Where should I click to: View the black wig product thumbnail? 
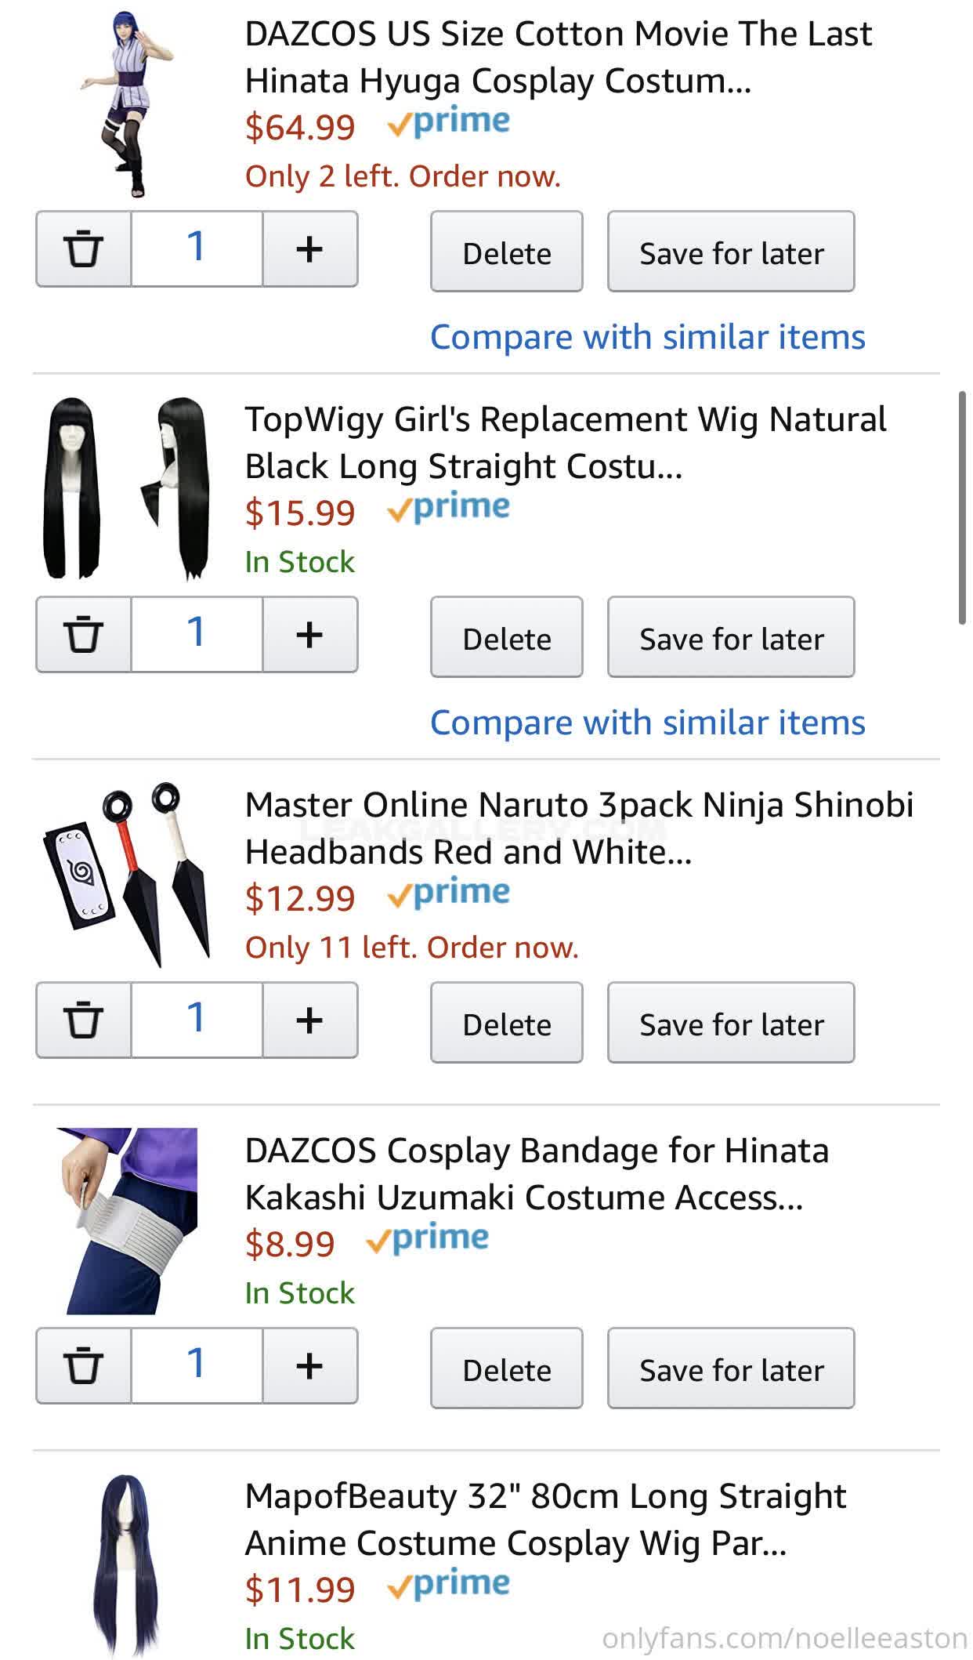125,487
